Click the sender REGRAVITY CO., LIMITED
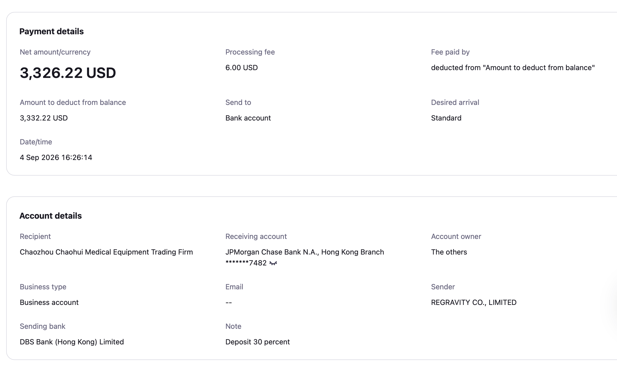 click(x=474, y=302)
